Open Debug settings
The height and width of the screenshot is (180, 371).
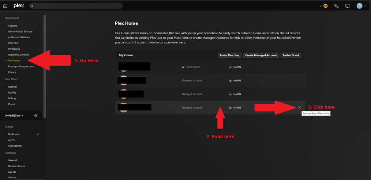click(12, 98)
